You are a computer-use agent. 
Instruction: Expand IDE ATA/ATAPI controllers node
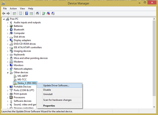point(8,48)
